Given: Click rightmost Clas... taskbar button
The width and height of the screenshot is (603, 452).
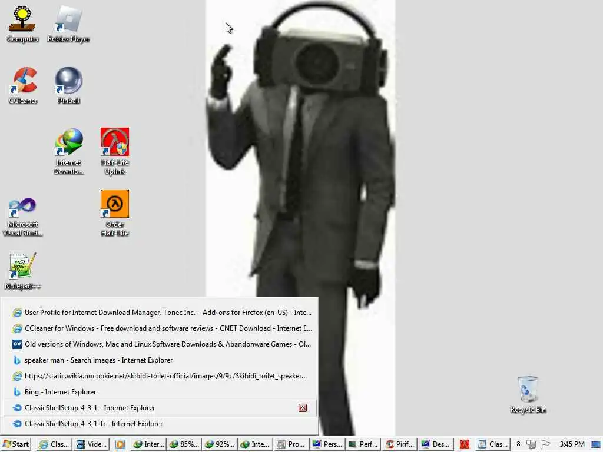Looking at the screenshot, I should pyautogui.click(x=493, y=444).
